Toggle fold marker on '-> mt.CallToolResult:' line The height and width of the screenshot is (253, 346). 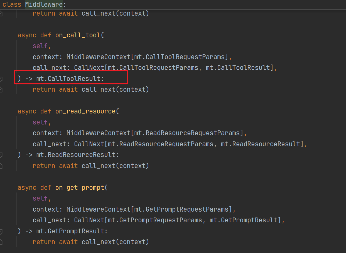(1, 79)
